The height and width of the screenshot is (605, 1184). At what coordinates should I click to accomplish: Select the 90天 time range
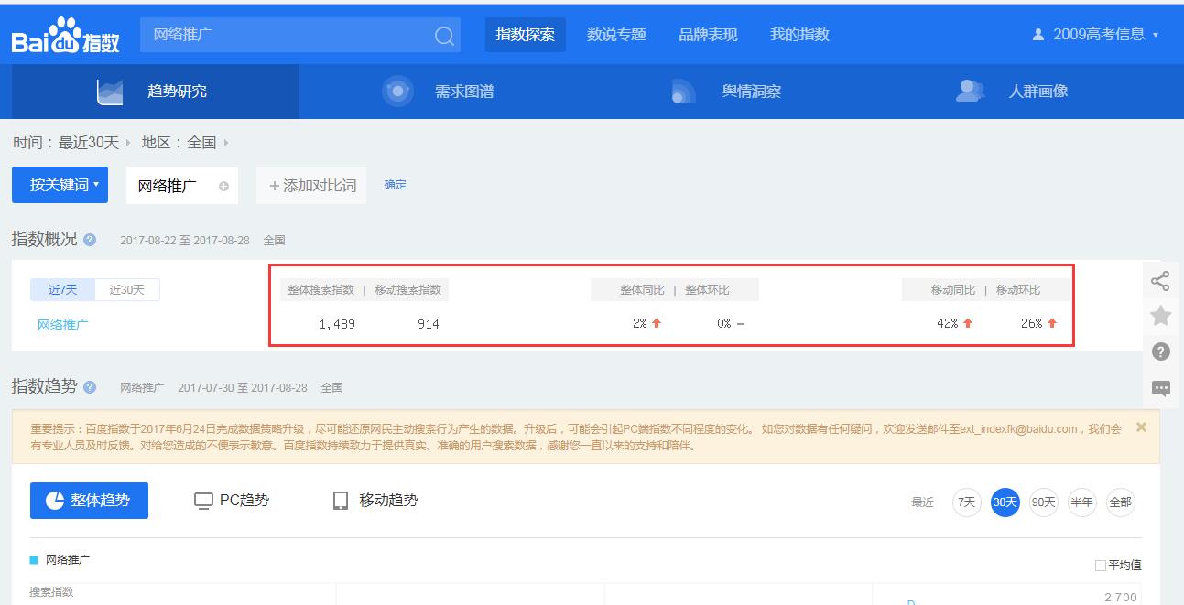click(1043, 502)
